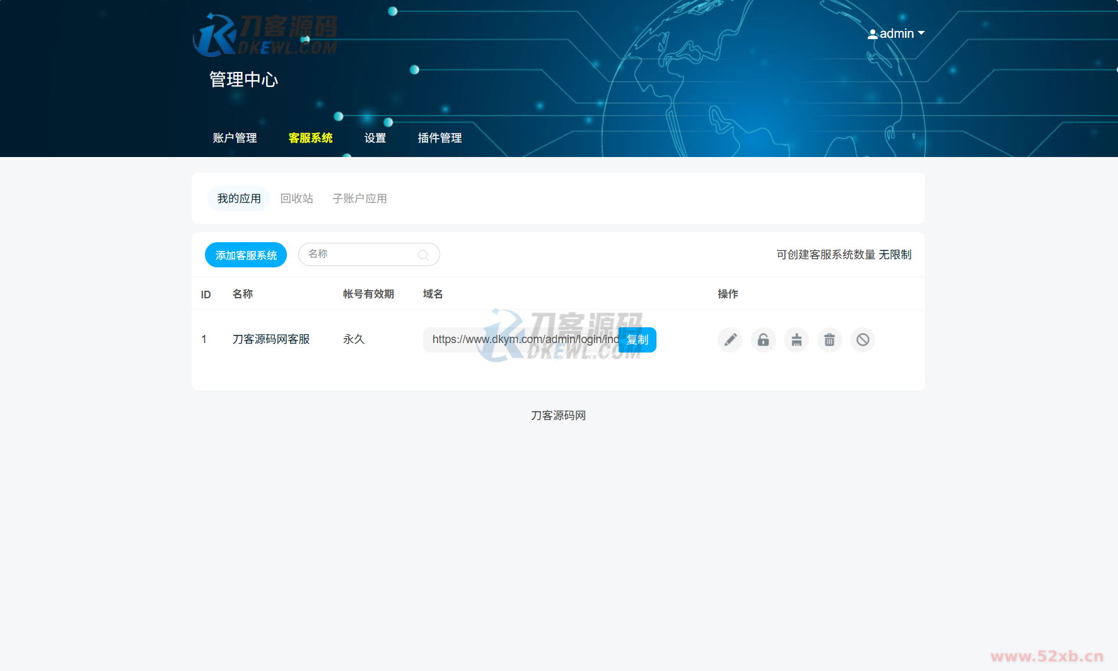Open the 插件管理 menu

tap(440, 138)
